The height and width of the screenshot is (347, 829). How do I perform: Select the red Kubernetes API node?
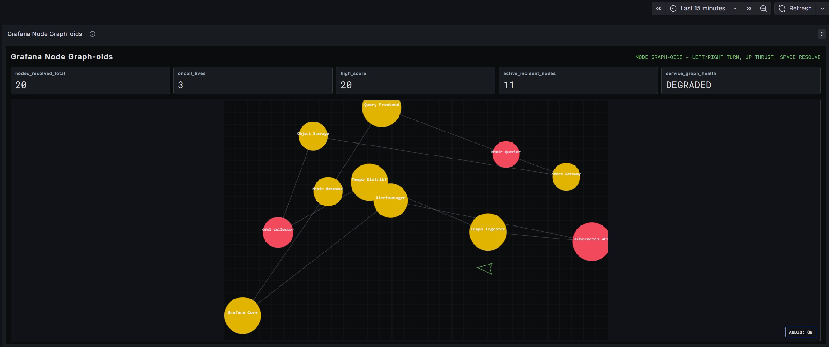click(x=590, y=242)
